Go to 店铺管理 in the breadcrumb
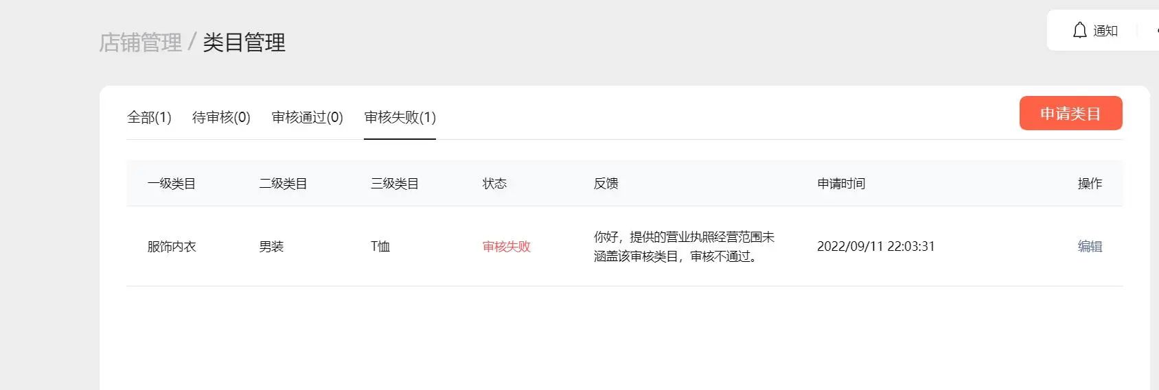This screenshot has width=1159, height=390. coord(141,42)
